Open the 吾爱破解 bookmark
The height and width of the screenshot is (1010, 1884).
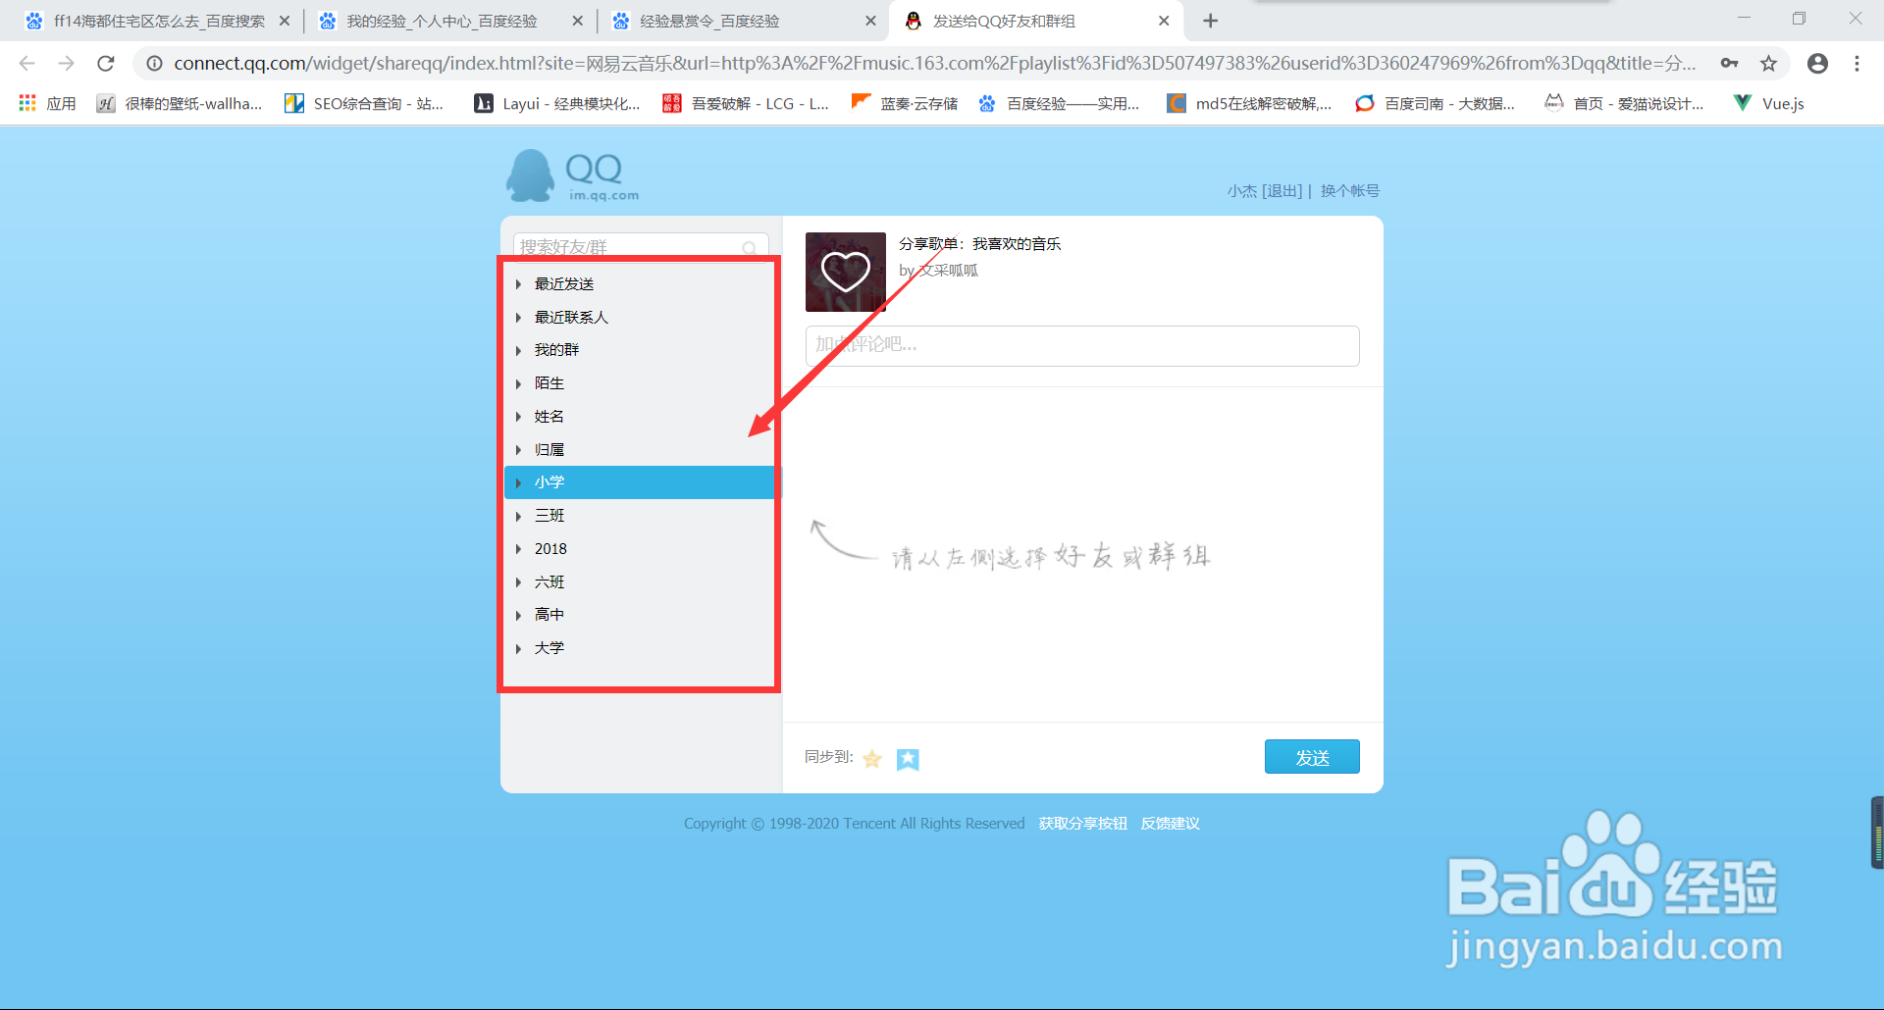(x=746, y=103)
